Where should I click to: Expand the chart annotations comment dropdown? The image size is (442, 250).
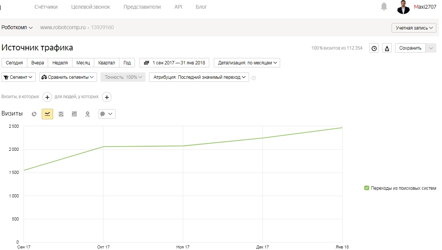tap(107, 114)
